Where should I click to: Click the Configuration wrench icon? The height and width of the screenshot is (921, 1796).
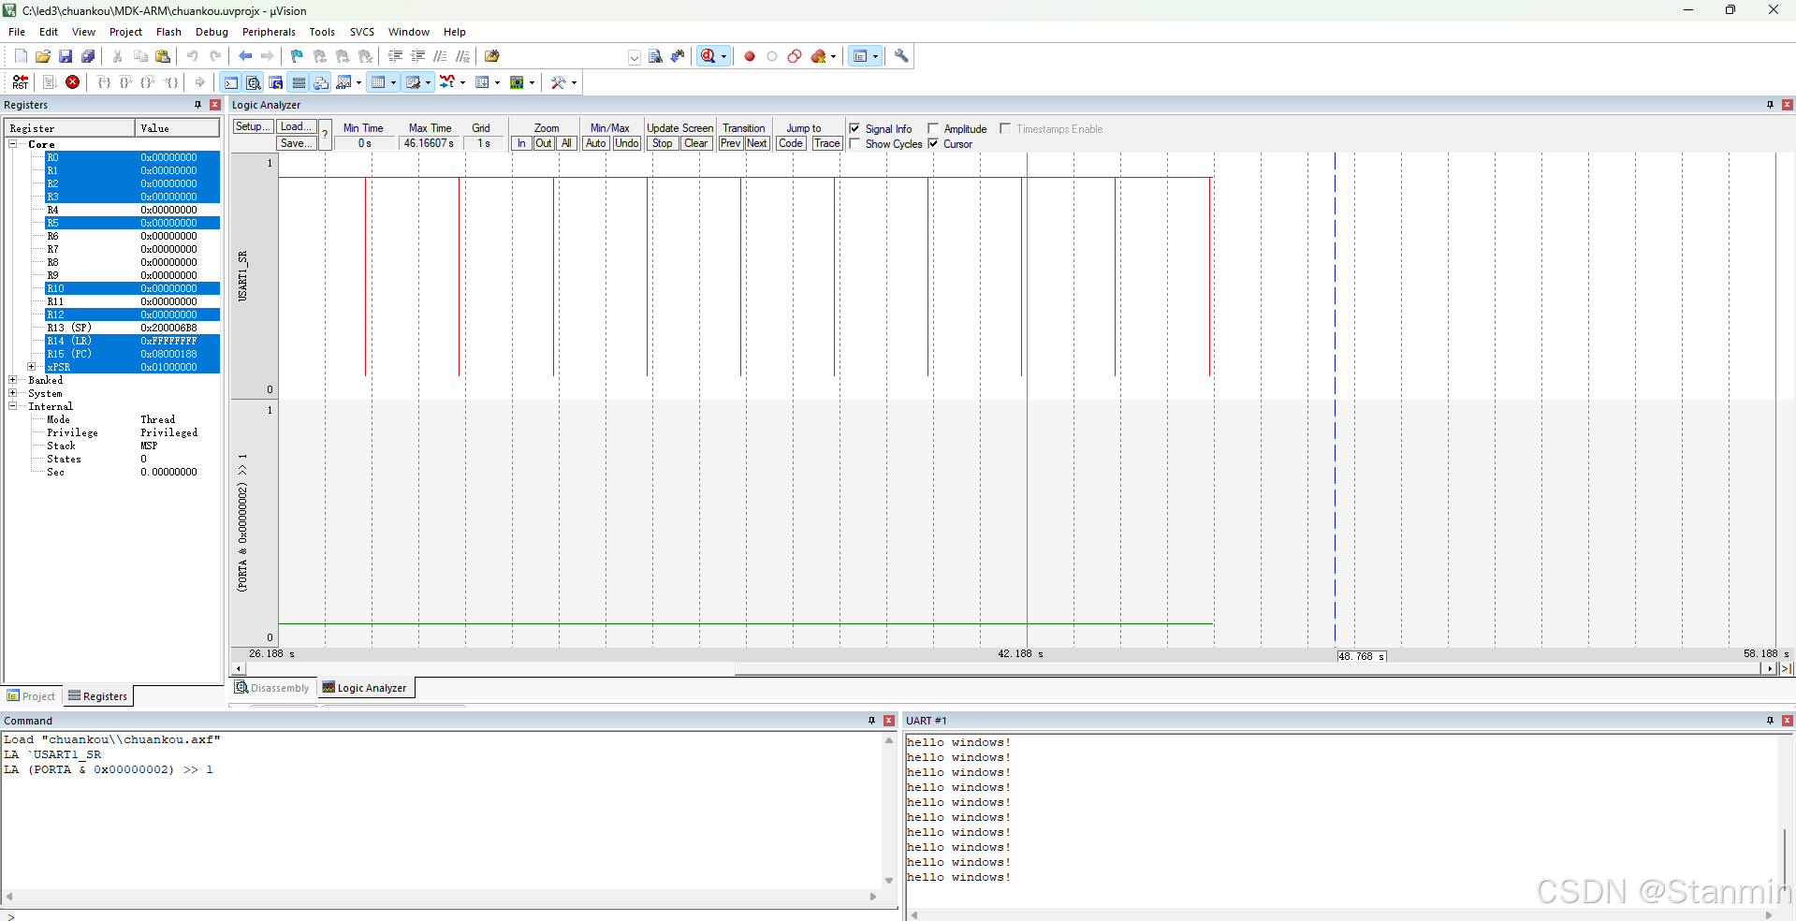point(901,56)
